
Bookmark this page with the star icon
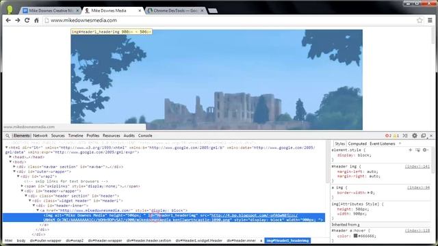[420, 20]
